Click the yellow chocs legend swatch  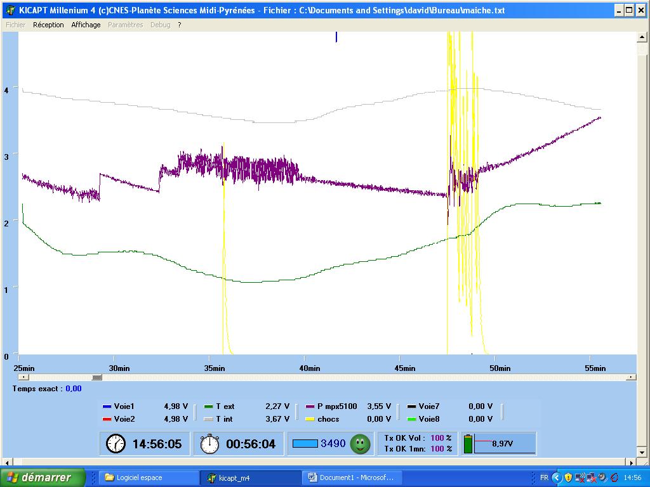click(x=311, y=419)
